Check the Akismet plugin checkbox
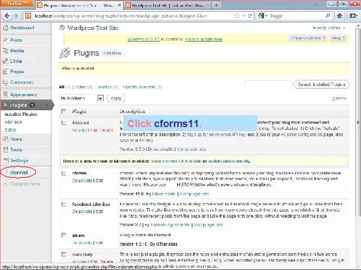The image size is (361, 270). 64,123
